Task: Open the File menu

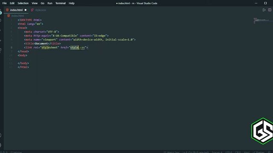Action: pos(5,3)
